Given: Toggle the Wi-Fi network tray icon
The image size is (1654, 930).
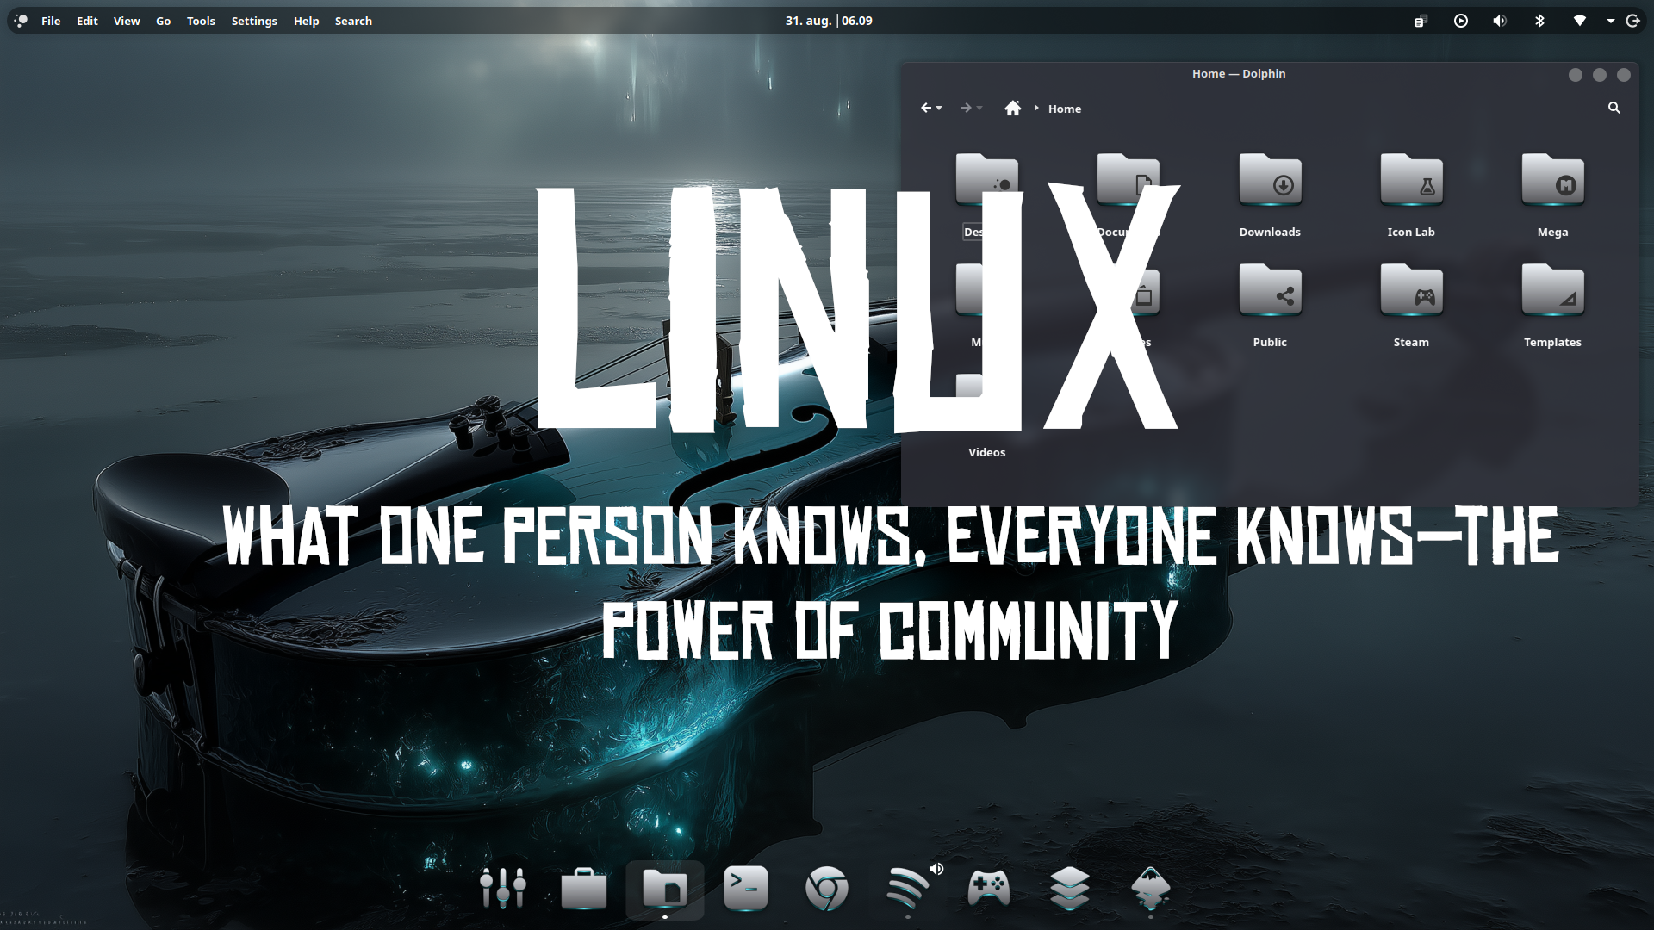Looking at the screenshot, I should pyautogui.click(x=1579, y=21).
